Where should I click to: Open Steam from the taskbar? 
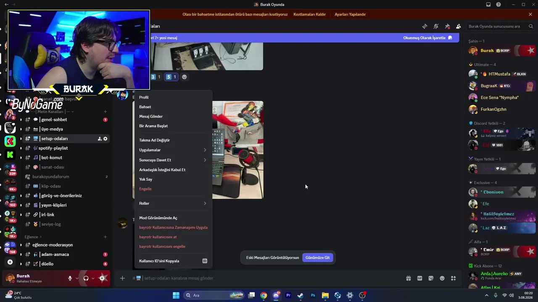coord(300,295)
